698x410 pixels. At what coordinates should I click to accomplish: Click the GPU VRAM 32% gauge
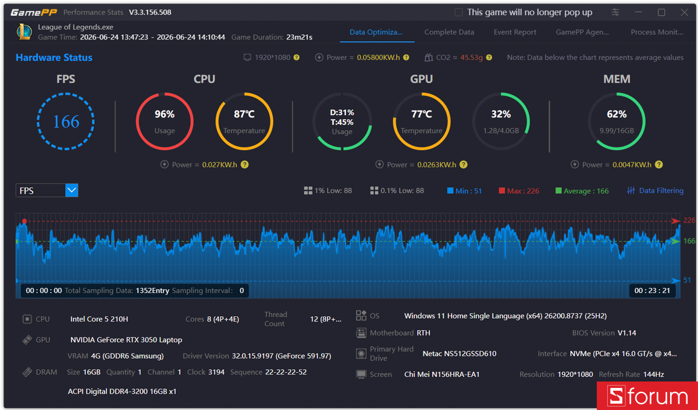pyautogui.click(x=501, y=122)
